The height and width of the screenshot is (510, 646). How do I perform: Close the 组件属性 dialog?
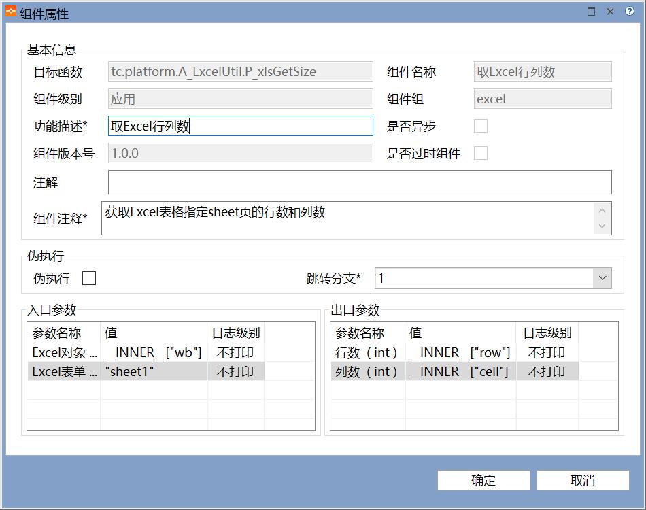[x=610, y=12]
